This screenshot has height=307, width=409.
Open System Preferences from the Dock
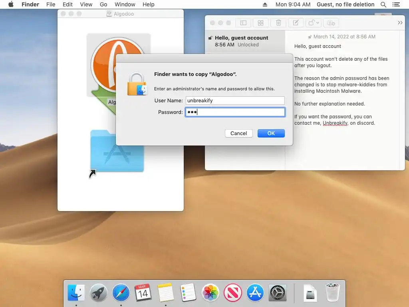point(278,292)
